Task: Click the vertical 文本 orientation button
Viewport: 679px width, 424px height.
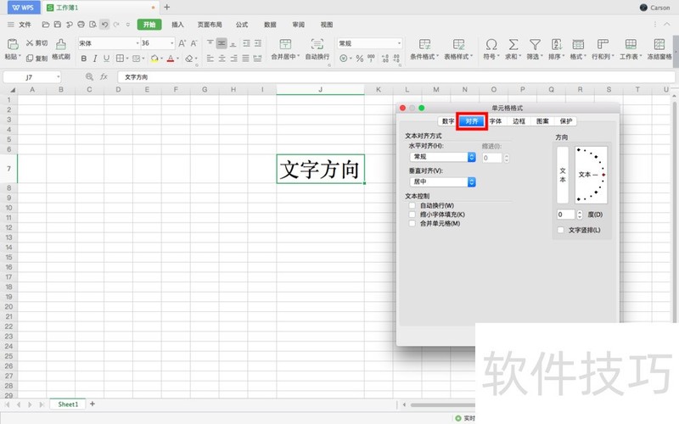Action: click(x=562, y=175)
